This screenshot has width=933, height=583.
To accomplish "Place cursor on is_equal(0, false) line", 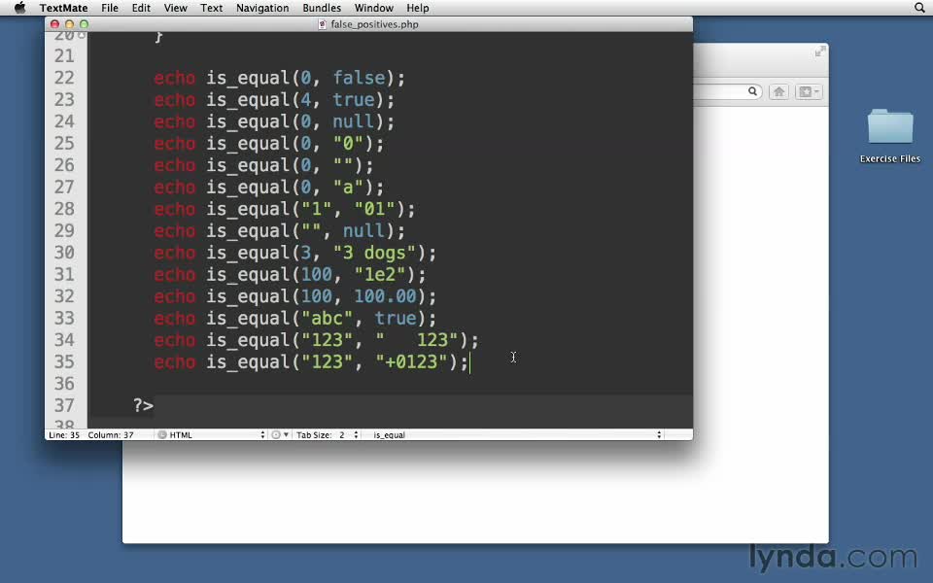I will click(x=279, y=78).
